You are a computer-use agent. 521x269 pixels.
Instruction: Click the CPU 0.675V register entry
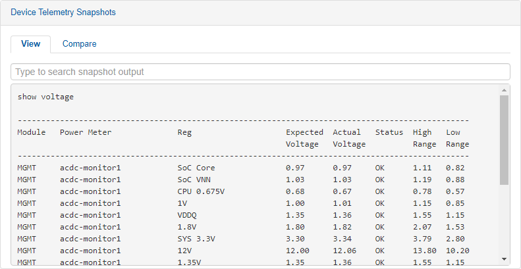coord(201,191)
